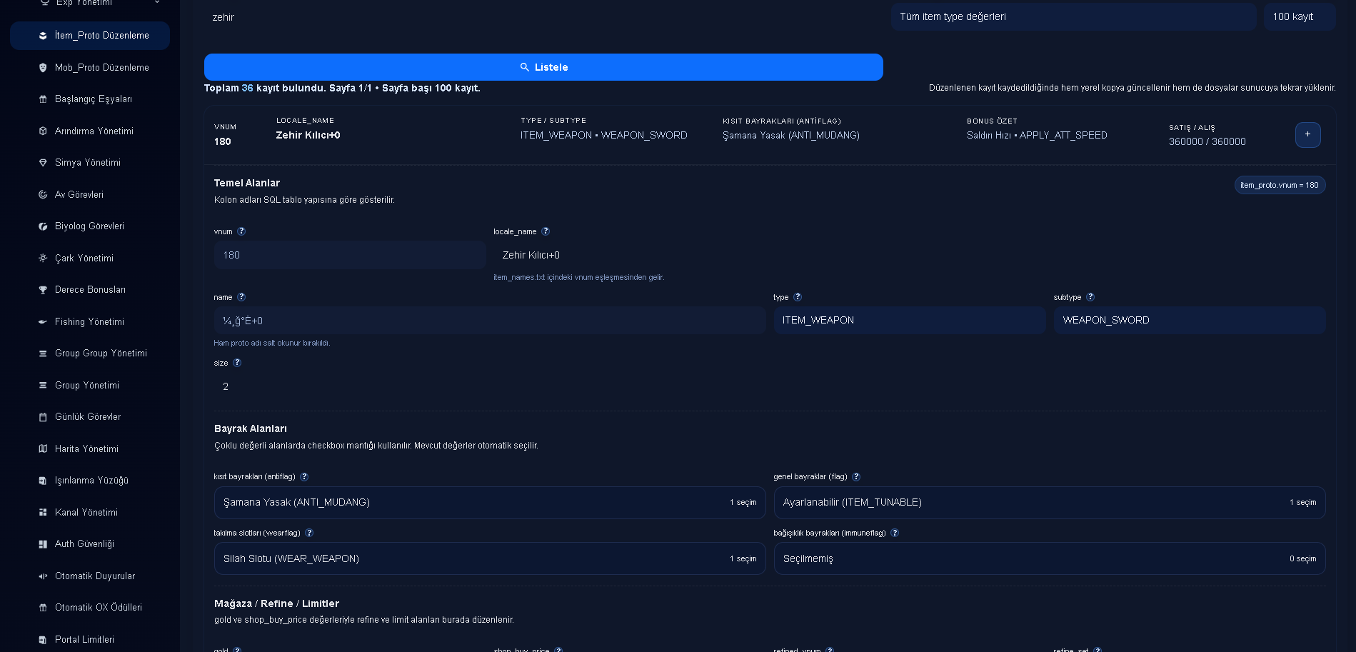
Task: Click the Group Group Yönetimi icon
Action: coord(43,353)
